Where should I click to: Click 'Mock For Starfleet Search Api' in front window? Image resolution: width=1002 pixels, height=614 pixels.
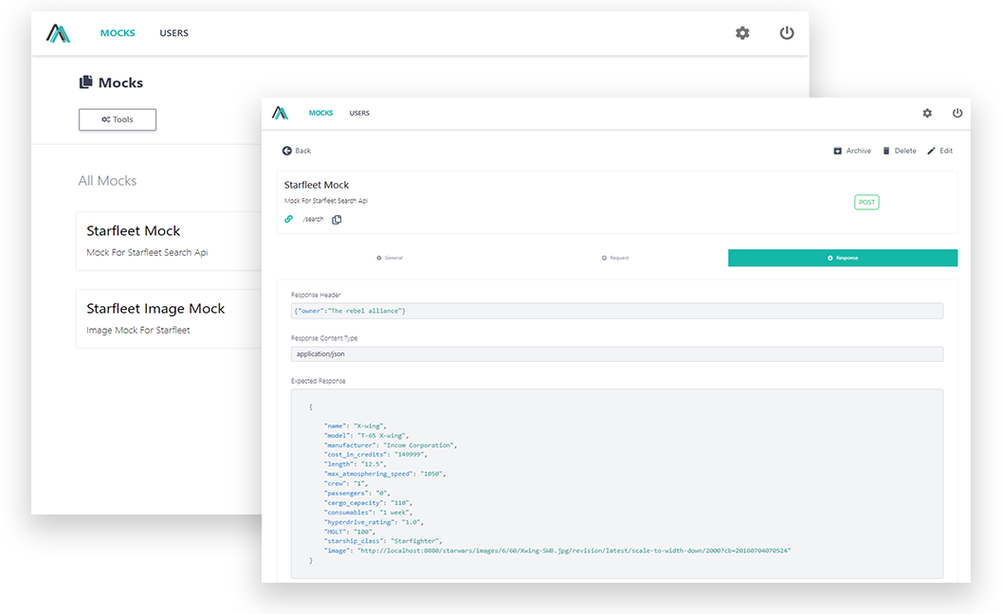point(326,201)
